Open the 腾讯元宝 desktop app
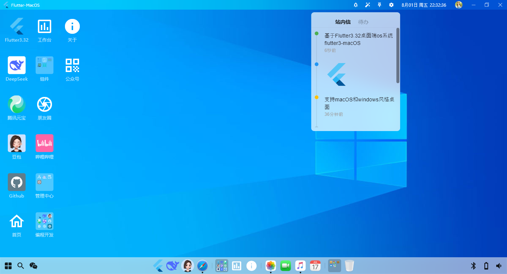 (x=17, y=104)
